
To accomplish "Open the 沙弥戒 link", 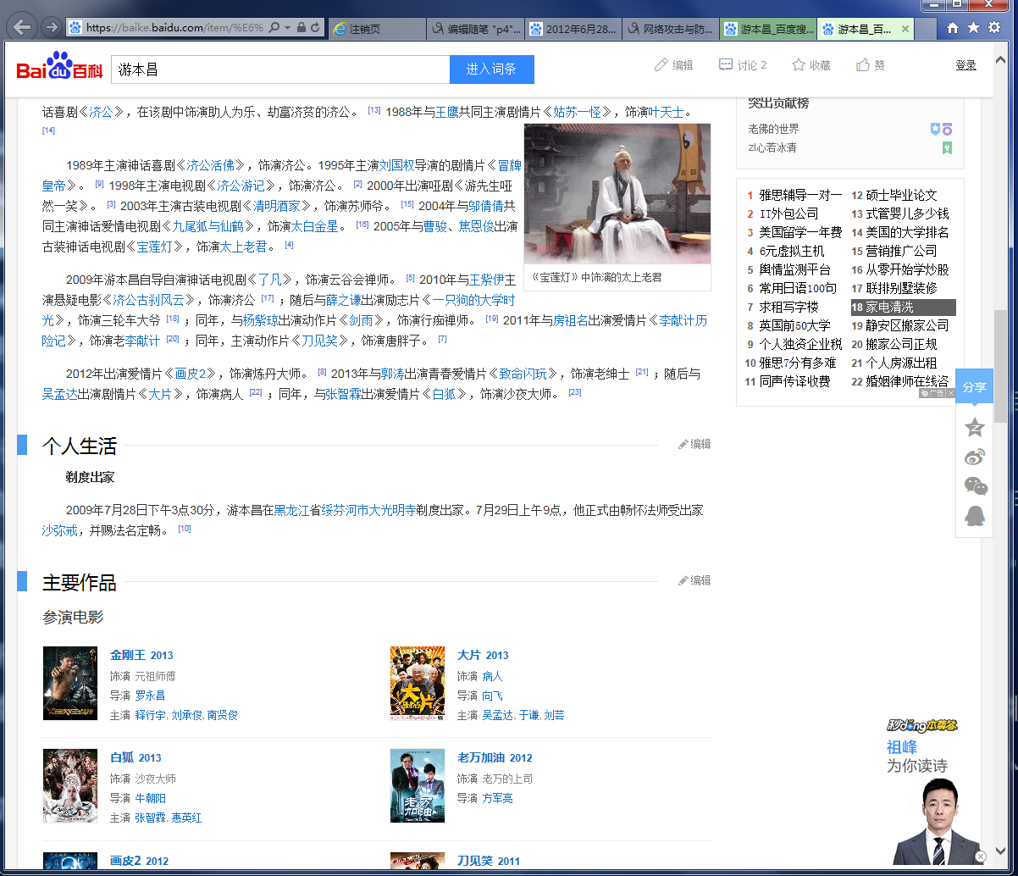I will tap(59, 531).
